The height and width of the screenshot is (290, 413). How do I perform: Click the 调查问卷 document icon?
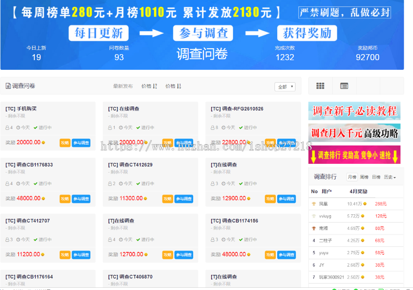(8, 86)
